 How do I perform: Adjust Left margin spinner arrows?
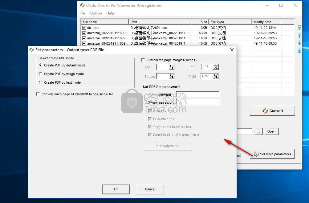point(216,67)
